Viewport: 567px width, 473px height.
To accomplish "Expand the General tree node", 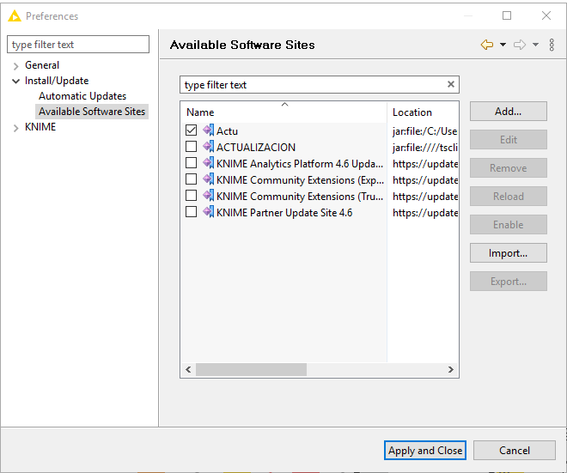I will point(16,66).
